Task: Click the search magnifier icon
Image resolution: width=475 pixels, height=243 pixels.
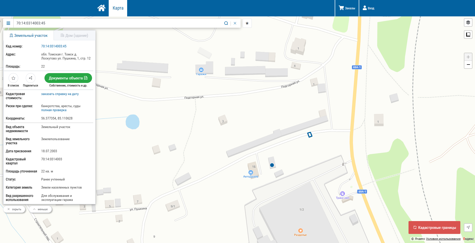Action: coord(226,23)
